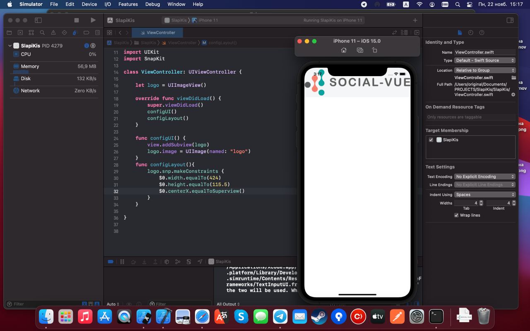Open the Debug navigator icon
The width and height of the screenshot is (530, 331).
pos(75,32)
